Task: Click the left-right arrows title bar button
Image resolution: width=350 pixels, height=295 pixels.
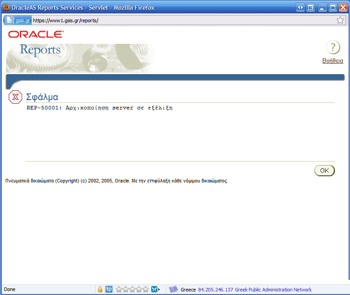Action: click(301, 8)
